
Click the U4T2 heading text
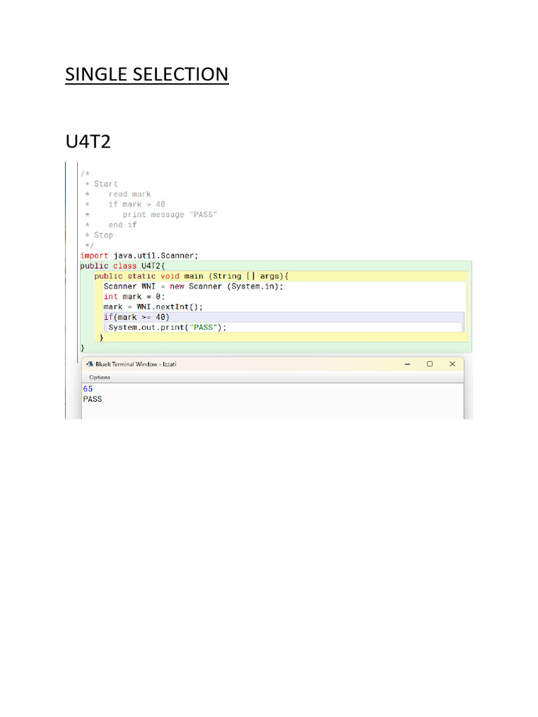(88, 141)
